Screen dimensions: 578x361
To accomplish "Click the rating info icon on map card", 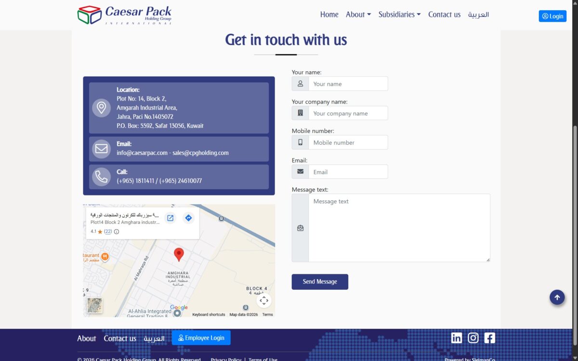I will (117, 232).
